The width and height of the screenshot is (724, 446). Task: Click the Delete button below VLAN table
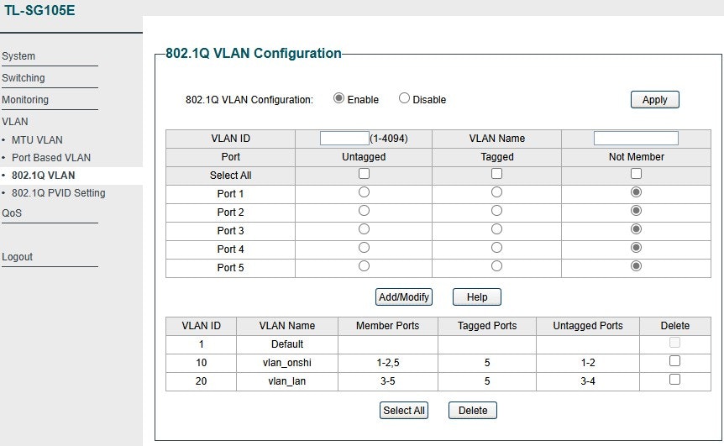click(x=473, y=411)
